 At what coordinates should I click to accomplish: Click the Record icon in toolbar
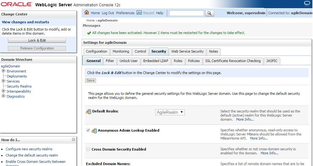point(139,13)
